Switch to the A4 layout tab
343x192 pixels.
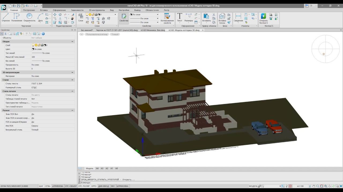(x=97, y=169)
